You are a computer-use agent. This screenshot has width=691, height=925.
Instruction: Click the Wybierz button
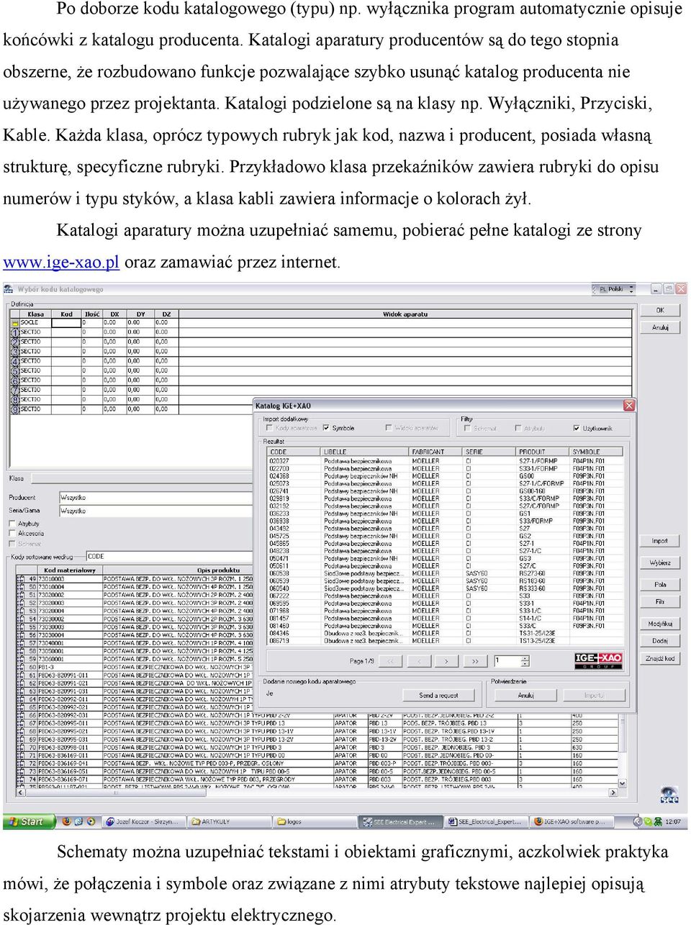pyautogui.click(x=659, y=563)
